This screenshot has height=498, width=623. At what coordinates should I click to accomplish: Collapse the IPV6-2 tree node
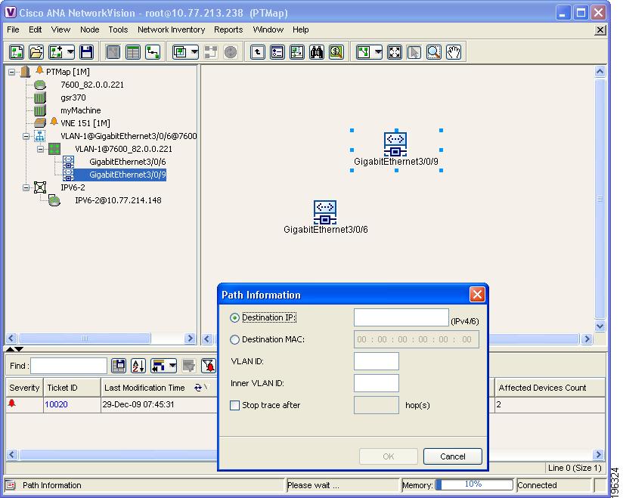[26, 187]
